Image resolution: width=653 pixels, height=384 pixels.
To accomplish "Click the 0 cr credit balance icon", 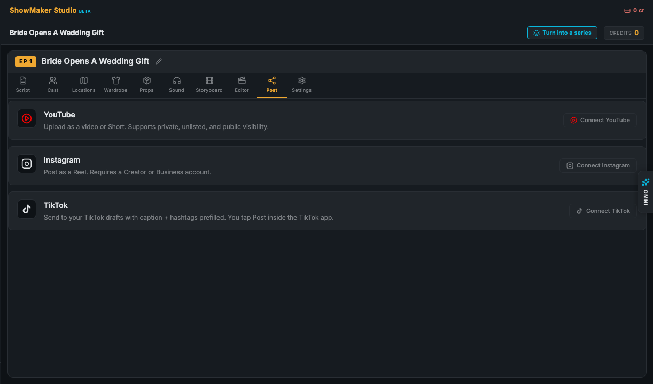I will pyautogui.click(x=627, y=11).
